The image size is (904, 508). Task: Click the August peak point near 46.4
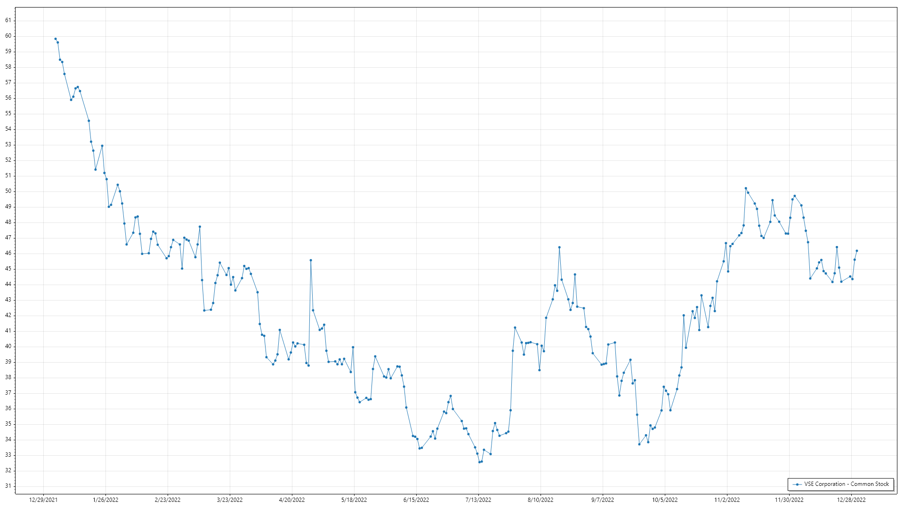pyautogui.click(x=559, y=247)
